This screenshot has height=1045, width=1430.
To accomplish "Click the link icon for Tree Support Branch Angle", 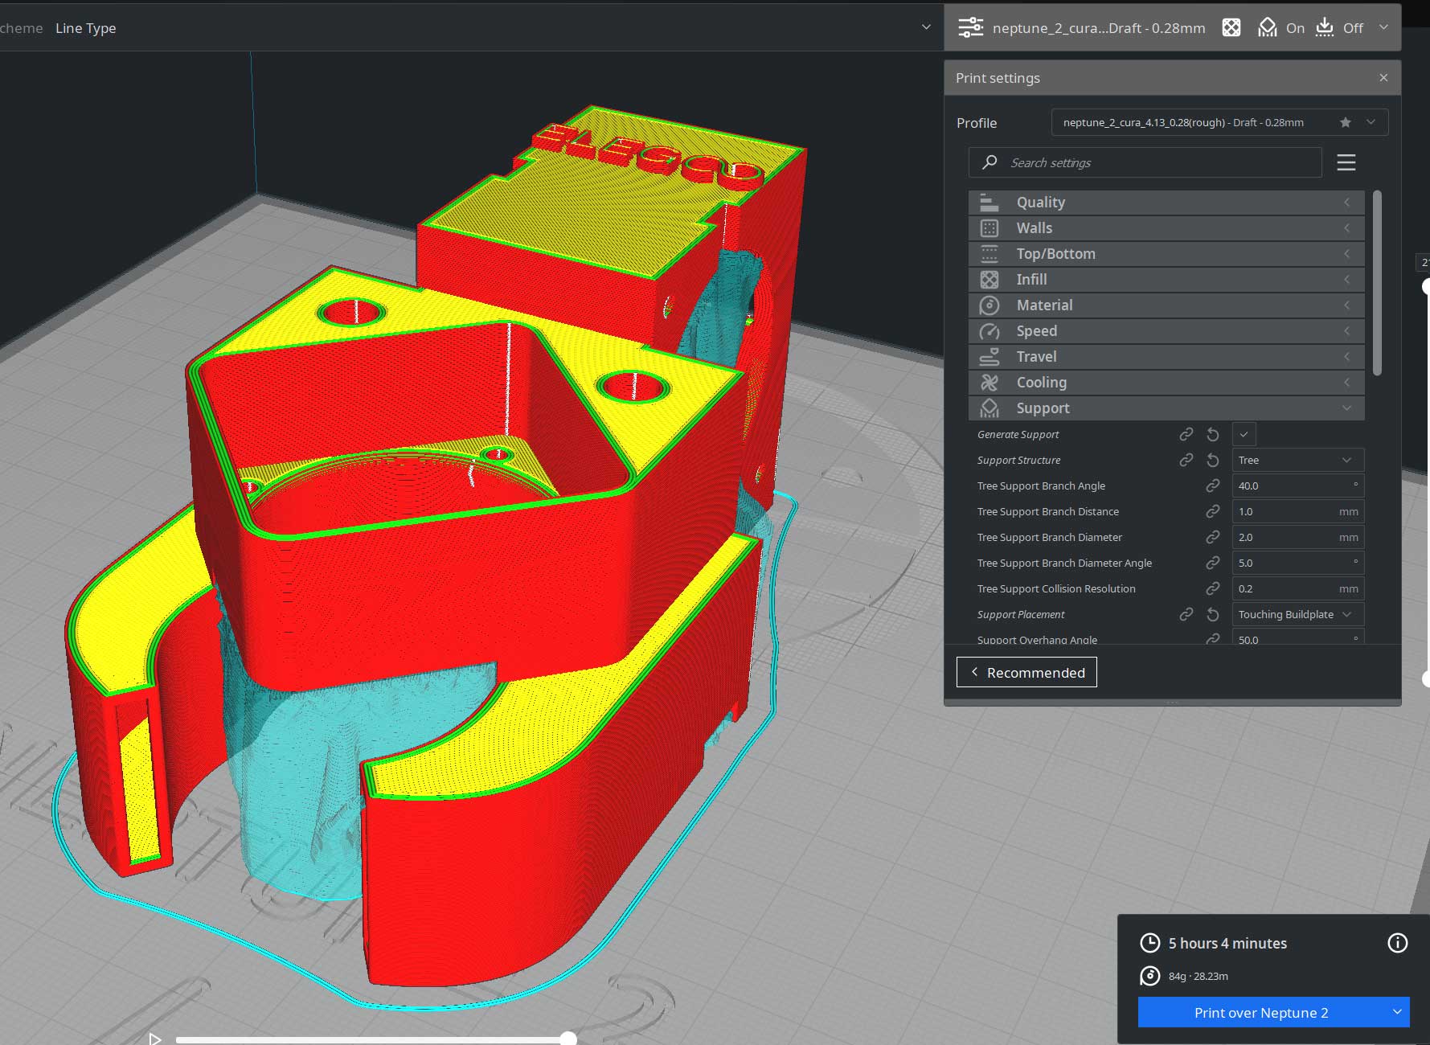I will click(1213, 486).
